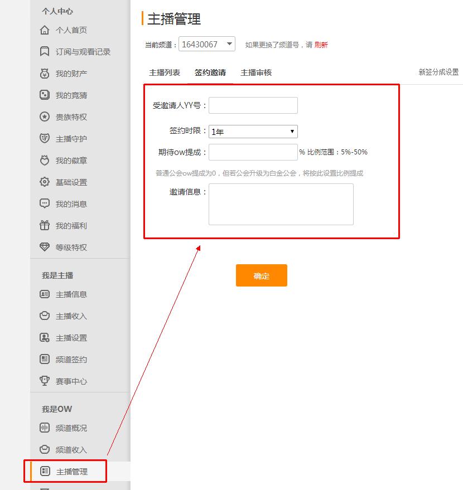
Task: Click the chat bubble icon for 我的消息
Action: [x=45, y=204]
